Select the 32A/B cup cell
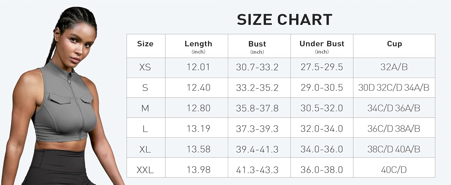 (394, 67)
